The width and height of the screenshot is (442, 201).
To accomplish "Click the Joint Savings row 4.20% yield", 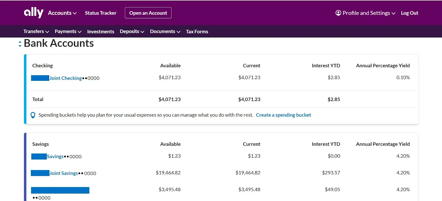I will click(x=403, y=173).
